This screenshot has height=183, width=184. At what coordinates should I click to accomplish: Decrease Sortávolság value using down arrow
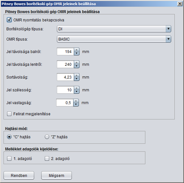[x=77, y=79]
